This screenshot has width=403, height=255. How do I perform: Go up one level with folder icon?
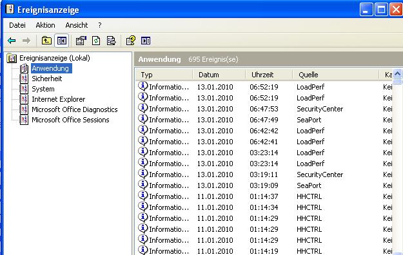point(46,41)
